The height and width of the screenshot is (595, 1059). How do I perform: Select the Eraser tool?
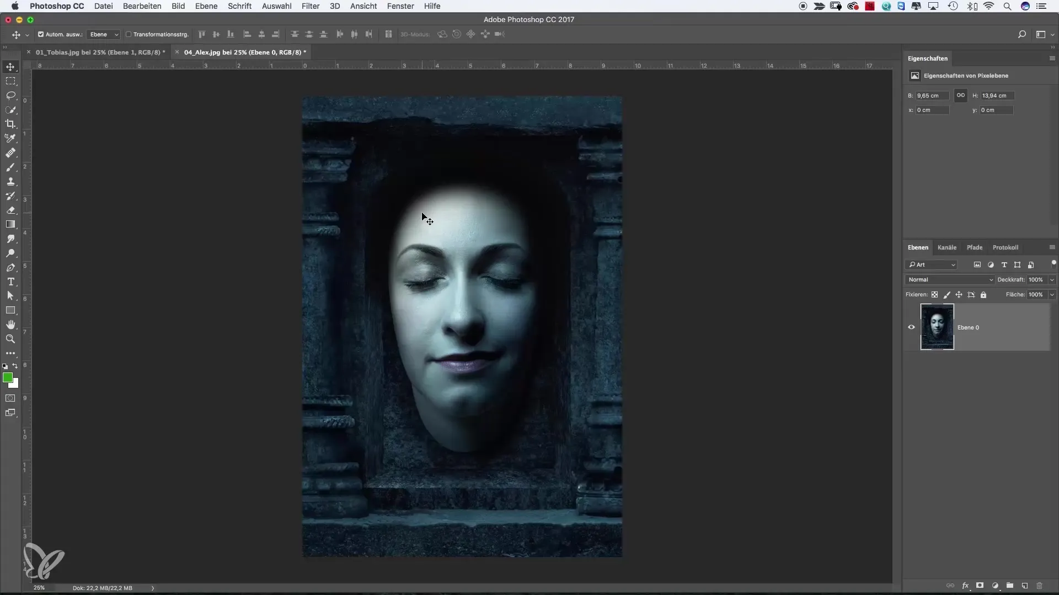coord(10,210)
